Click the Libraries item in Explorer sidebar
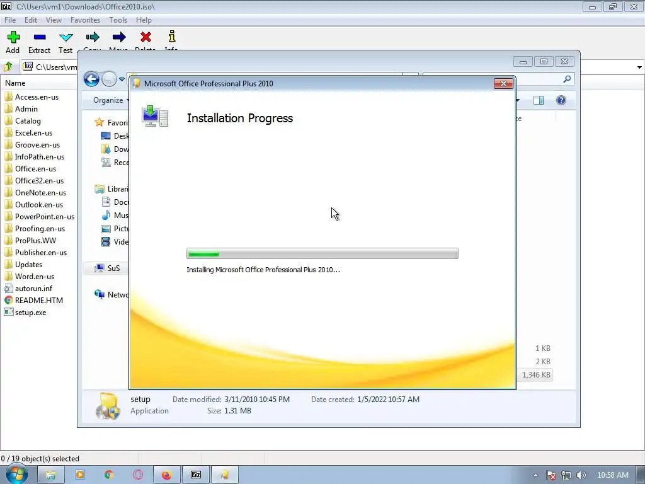645x484 pixels. click(x=111, y=188)
